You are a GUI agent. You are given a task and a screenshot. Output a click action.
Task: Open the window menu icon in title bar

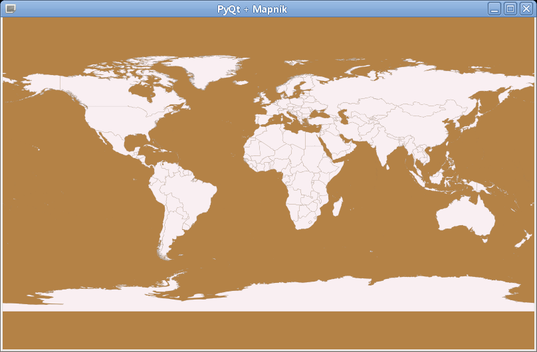click(10, 9)
